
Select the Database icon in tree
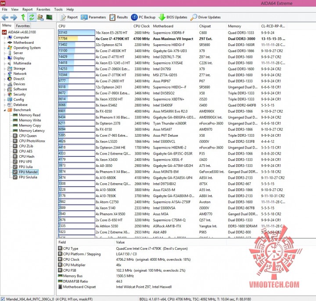click(10, 105)
